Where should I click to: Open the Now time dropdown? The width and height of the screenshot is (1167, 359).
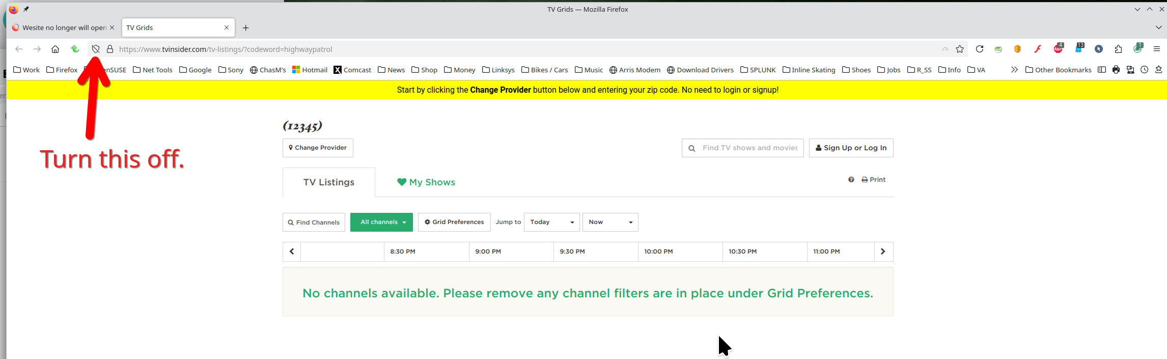[x=610, y=223]
